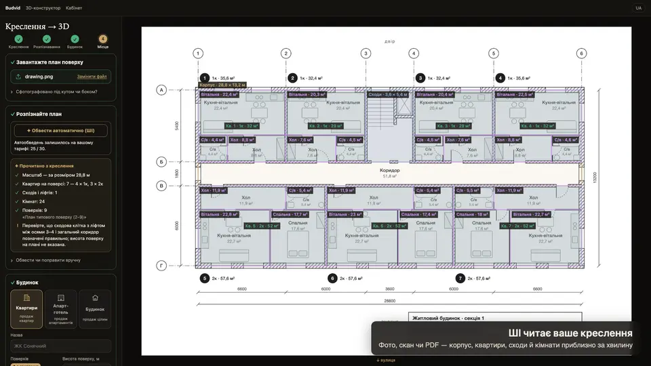Choose the Апарт-готель building type card
This screenshot has height=366, width=651.
tap(60, 309)
